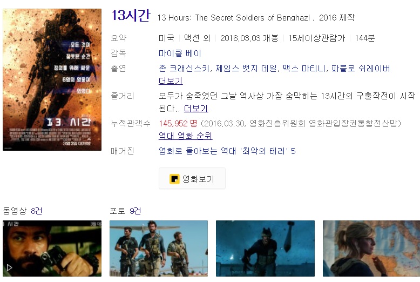The height and width of the screenshot is (282, 420).
Task: Open video thumbnail of man aiming gun
Action: 52,248
